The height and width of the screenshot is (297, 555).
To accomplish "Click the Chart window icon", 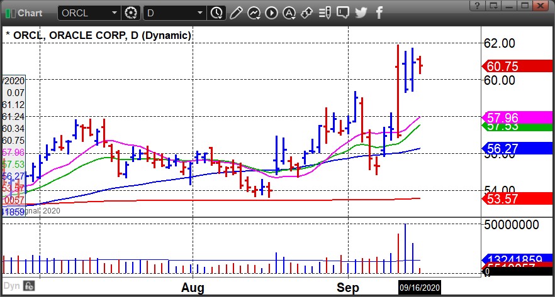I will (x=11, y=13).
